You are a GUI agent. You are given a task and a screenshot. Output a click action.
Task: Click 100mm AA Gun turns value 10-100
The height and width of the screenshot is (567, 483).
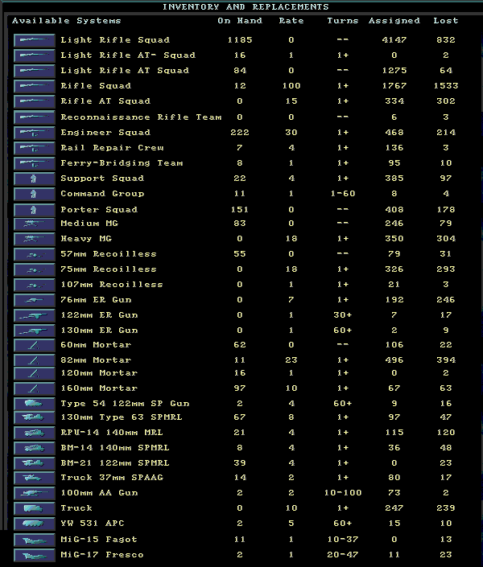tap(342, 493)
